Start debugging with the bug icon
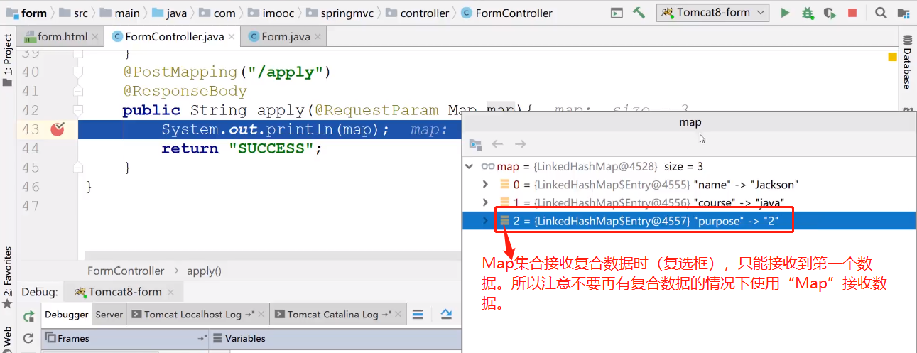This screenshot has width=917, height=353. [x=808, y=13]
